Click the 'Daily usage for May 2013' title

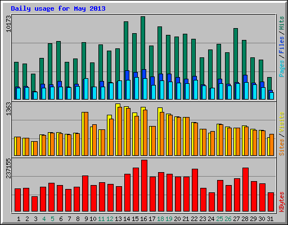[x=58, y=8]
